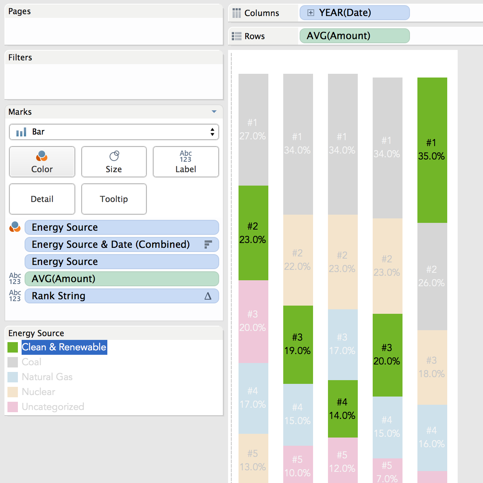Screen dimensions: 483x483
Task: Open the Detail button in Marks
Action: pyautogui.click(x=42, y=199)
